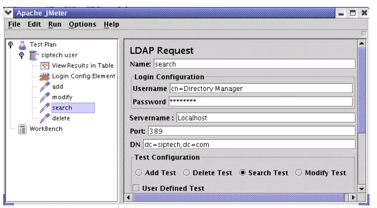Select View Results in Table node
377x208 pixels.
coord(83,66)
